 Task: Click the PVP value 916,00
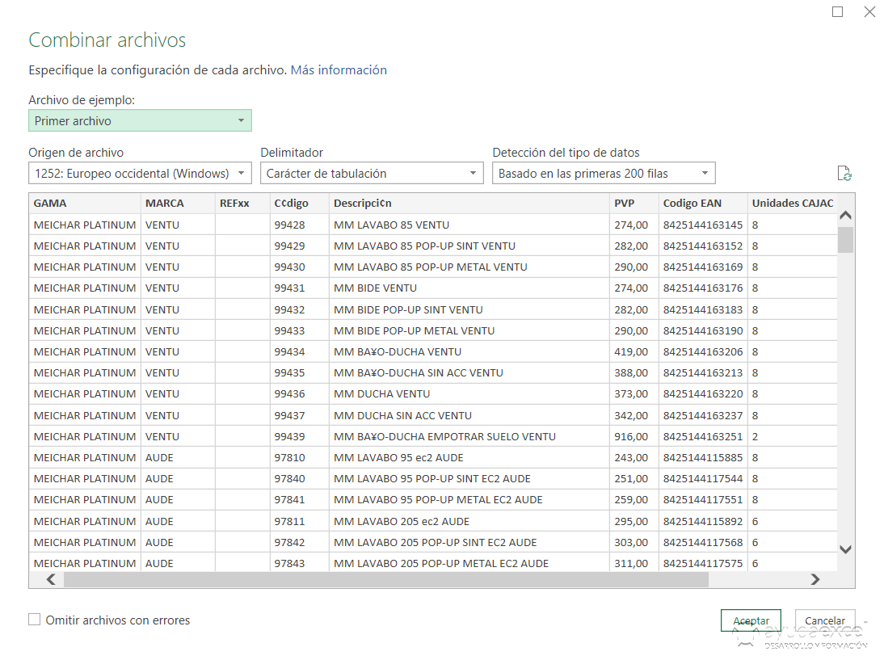(634, 436)
